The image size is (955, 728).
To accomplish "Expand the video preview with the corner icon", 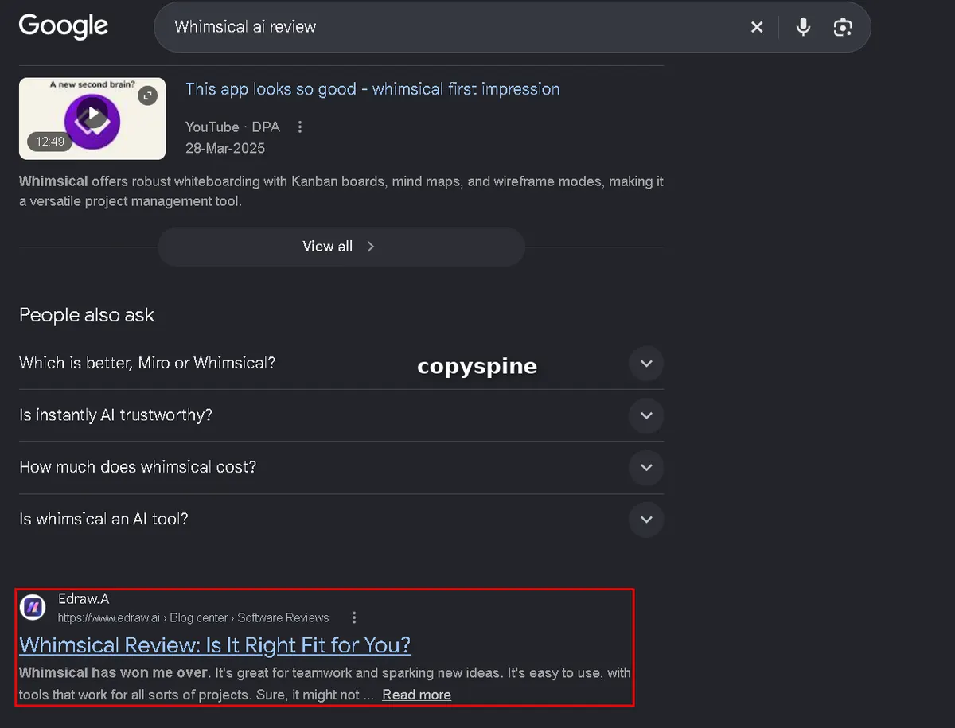I will pyautogui.click(x=147, y=96).
